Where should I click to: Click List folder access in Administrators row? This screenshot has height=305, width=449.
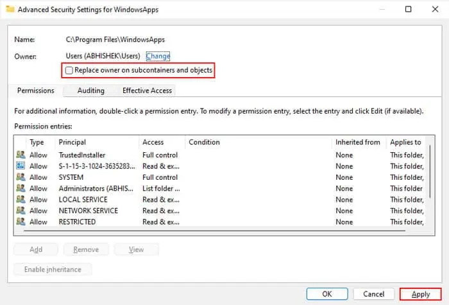[x=161, y=189]
